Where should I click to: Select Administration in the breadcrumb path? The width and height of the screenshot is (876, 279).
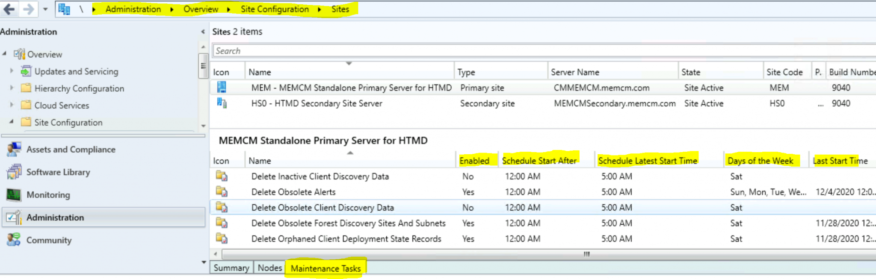coord(133,9)
